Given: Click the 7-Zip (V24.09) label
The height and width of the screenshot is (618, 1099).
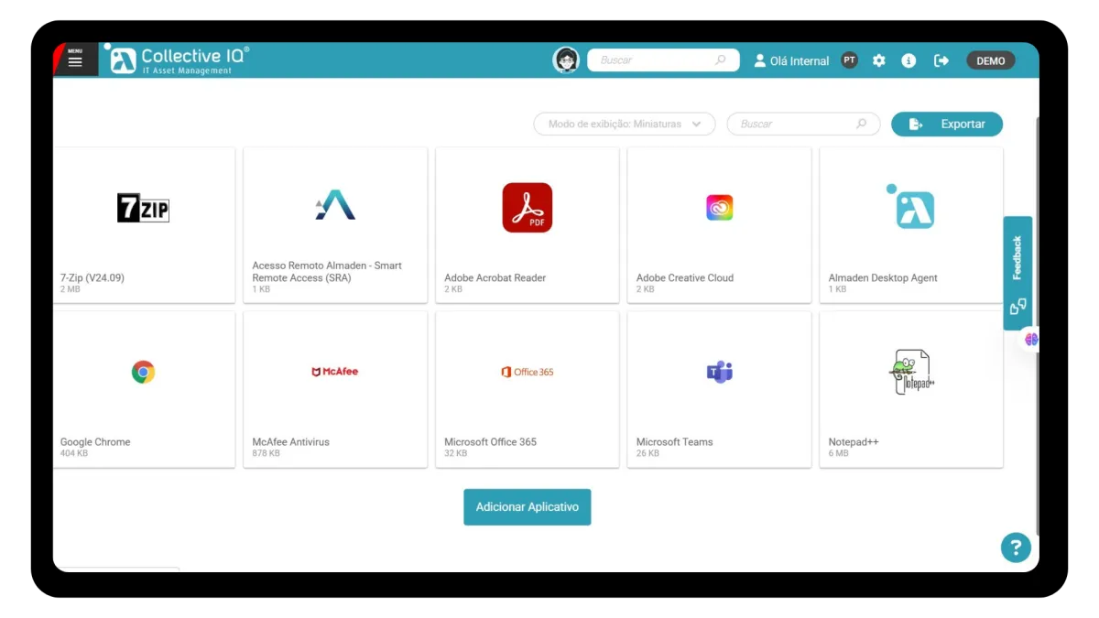Looking at the screenshot, I should click(92, 277).
